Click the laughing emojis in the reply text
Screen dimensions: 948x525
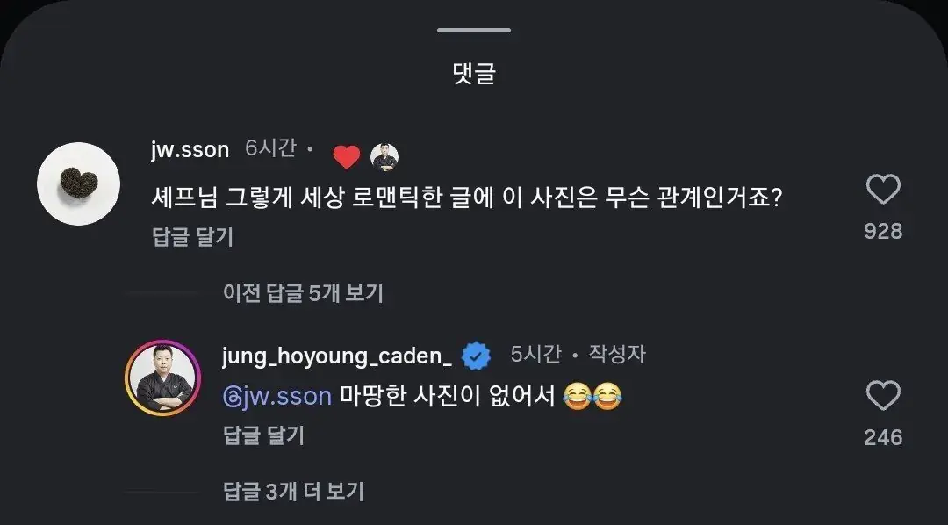pos(592,397)
